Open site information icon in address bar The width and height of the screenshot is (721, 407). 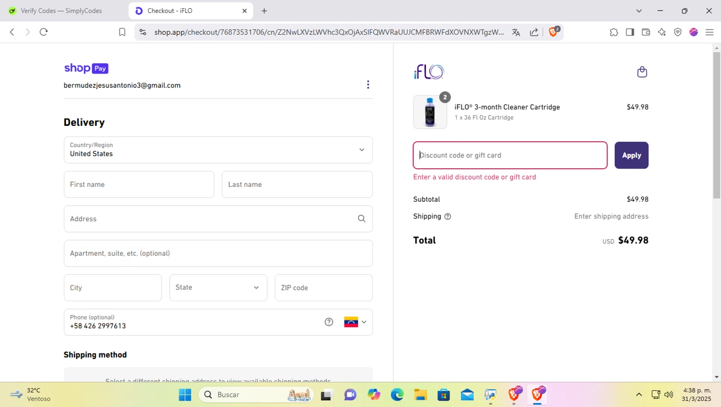143,32
